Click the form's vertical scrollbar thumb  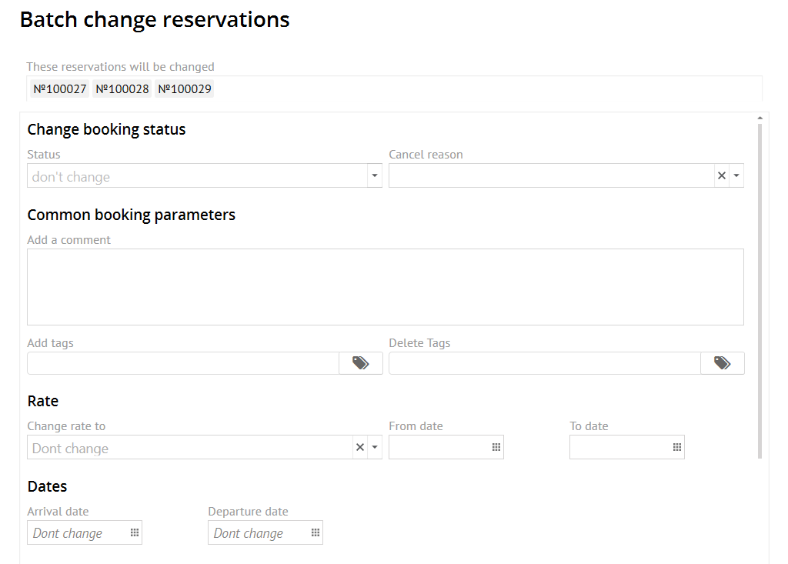760,292
